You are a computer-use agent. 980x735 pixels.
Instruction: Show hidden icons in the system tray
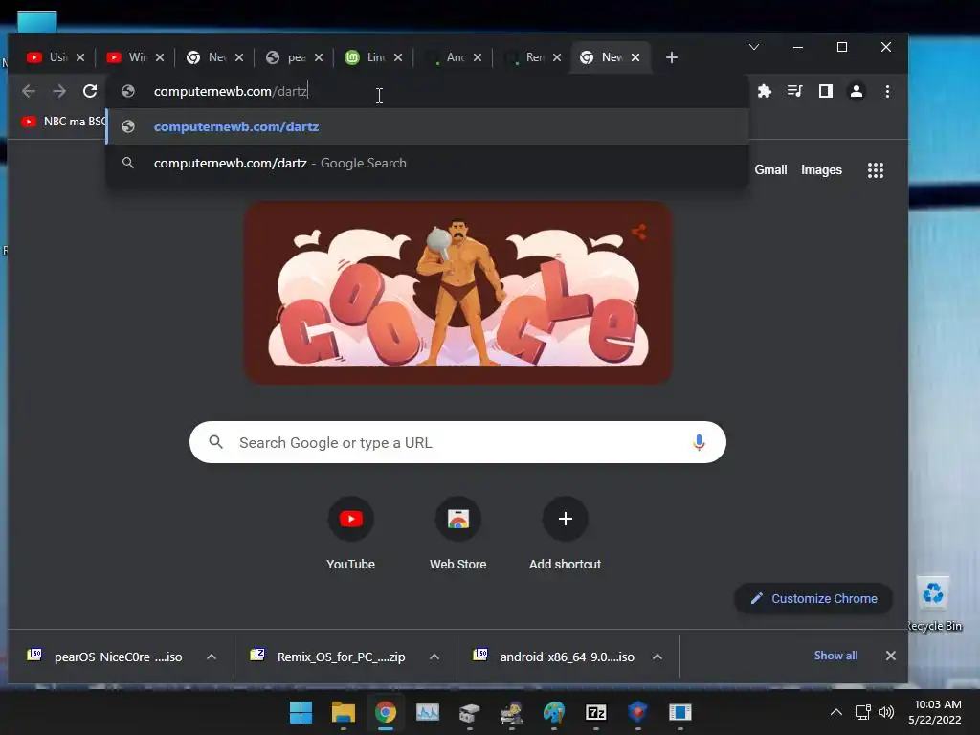click(835, 712)
